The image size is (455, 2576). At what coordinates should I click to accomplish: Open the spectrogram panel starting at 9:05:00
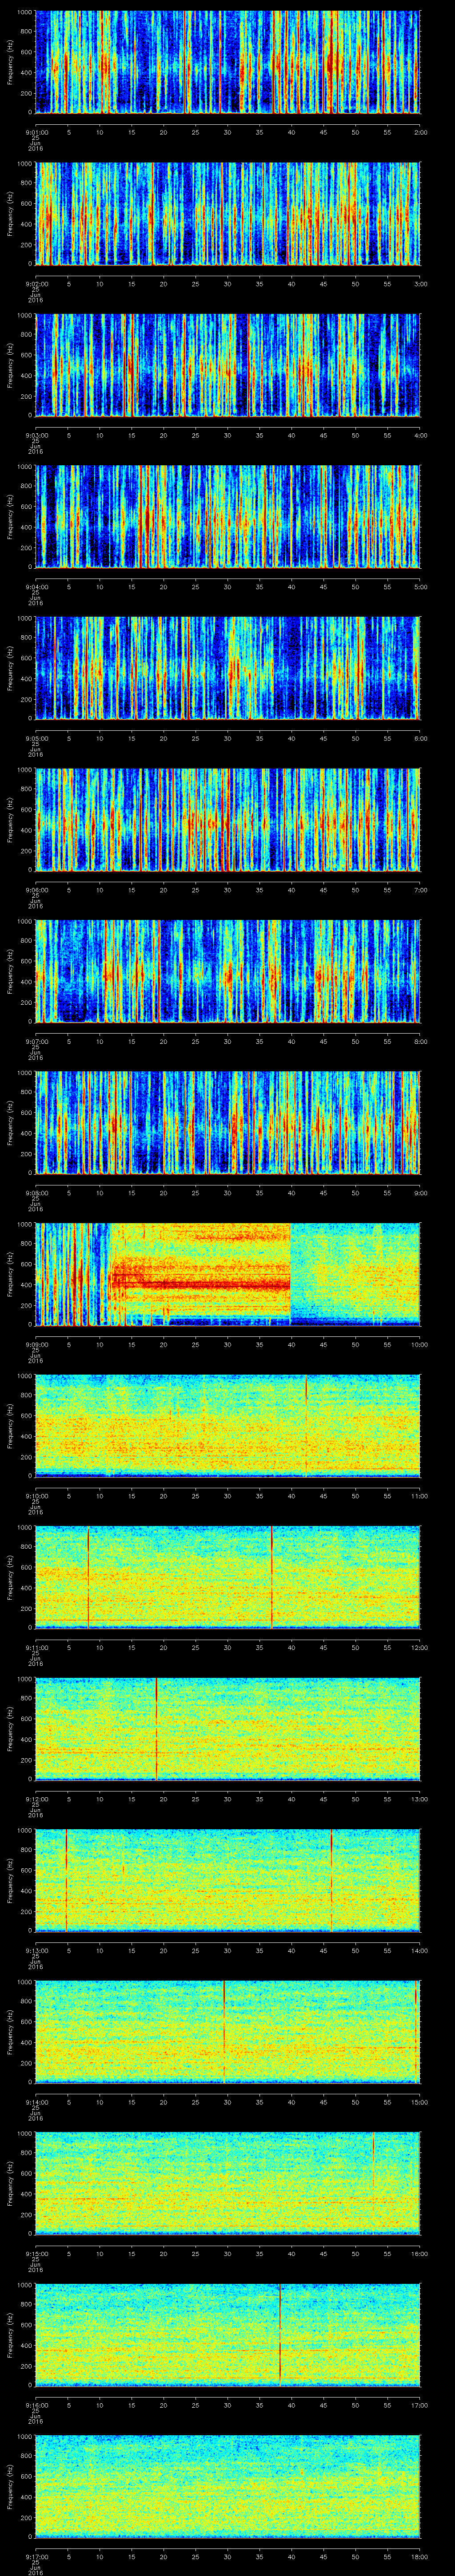point(227,668)
